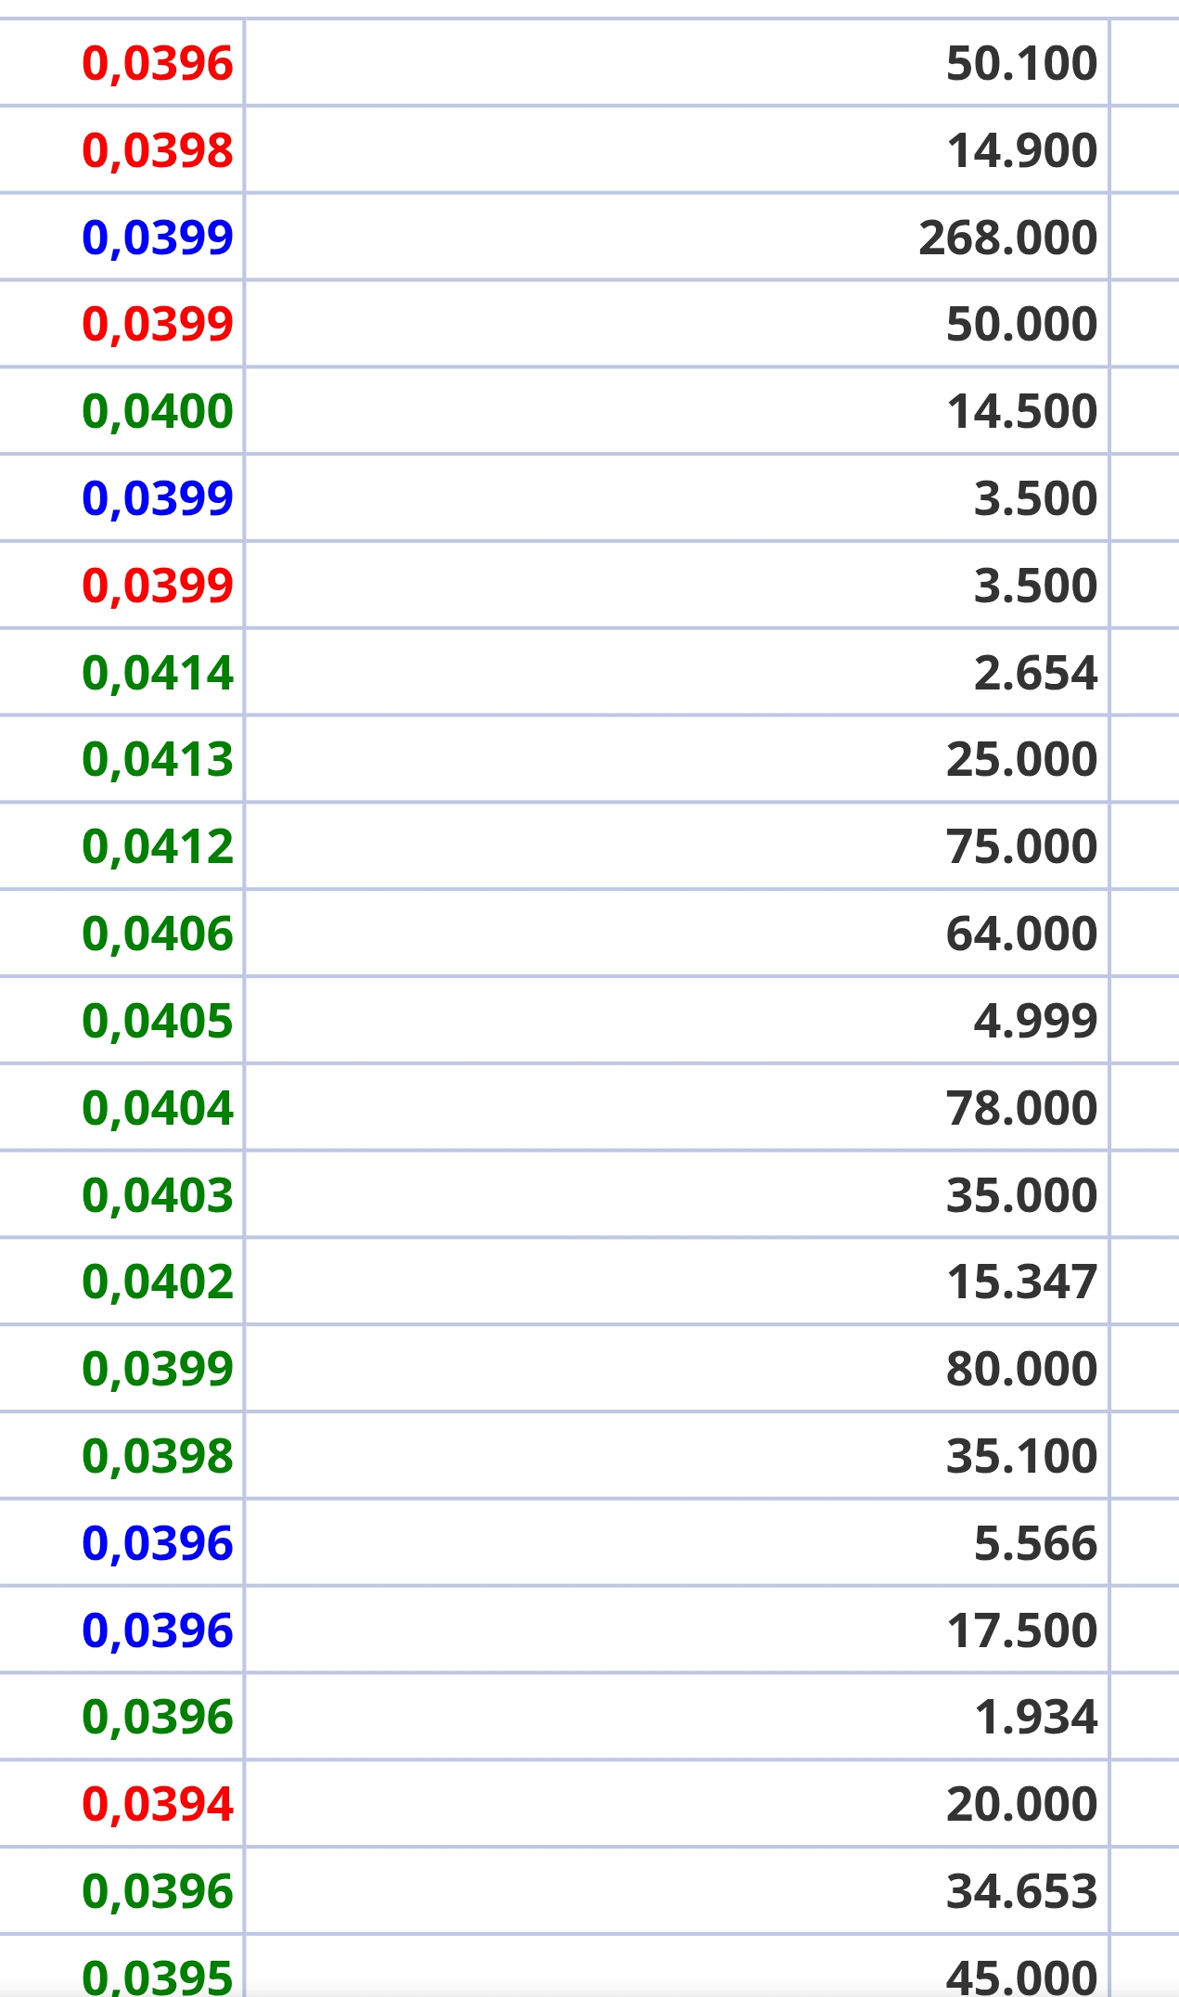Select the 75.000 volume cell

pos(1021,846)
